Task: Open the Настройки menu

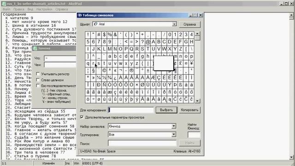Action: click(44, 9)
